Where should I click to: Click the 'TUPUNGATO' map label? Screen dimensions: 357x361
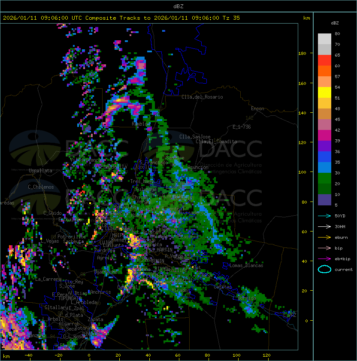coord(70,298)
